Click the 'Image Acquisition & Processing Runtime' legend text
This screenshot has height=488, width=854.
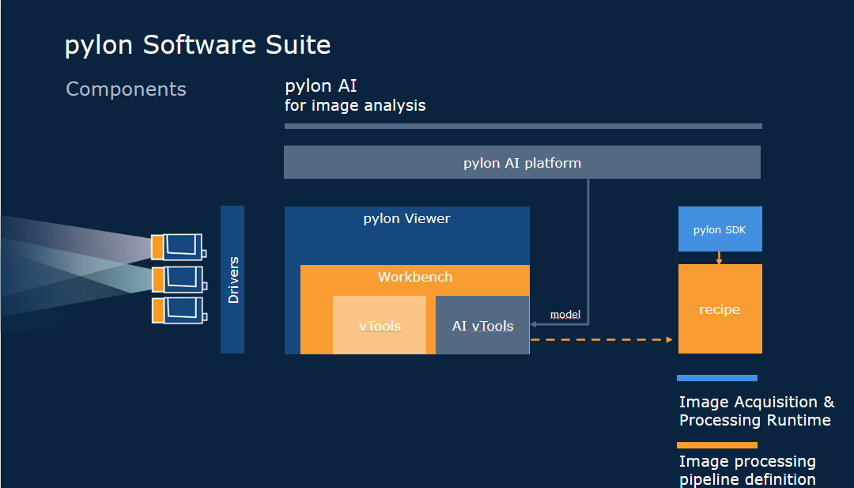[757, 410]
